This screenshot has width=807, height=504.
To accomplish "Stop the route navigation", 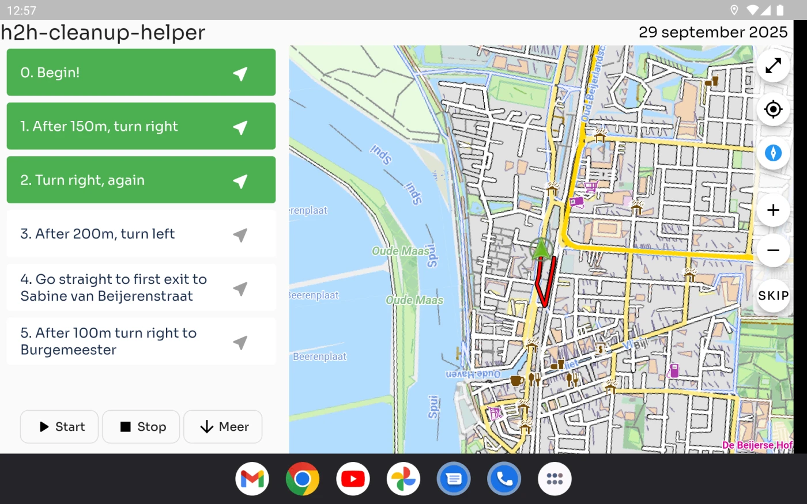I will coord(141,427).
